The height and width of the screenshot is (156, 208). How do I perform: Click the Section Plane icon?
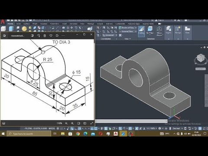point(90,29)
